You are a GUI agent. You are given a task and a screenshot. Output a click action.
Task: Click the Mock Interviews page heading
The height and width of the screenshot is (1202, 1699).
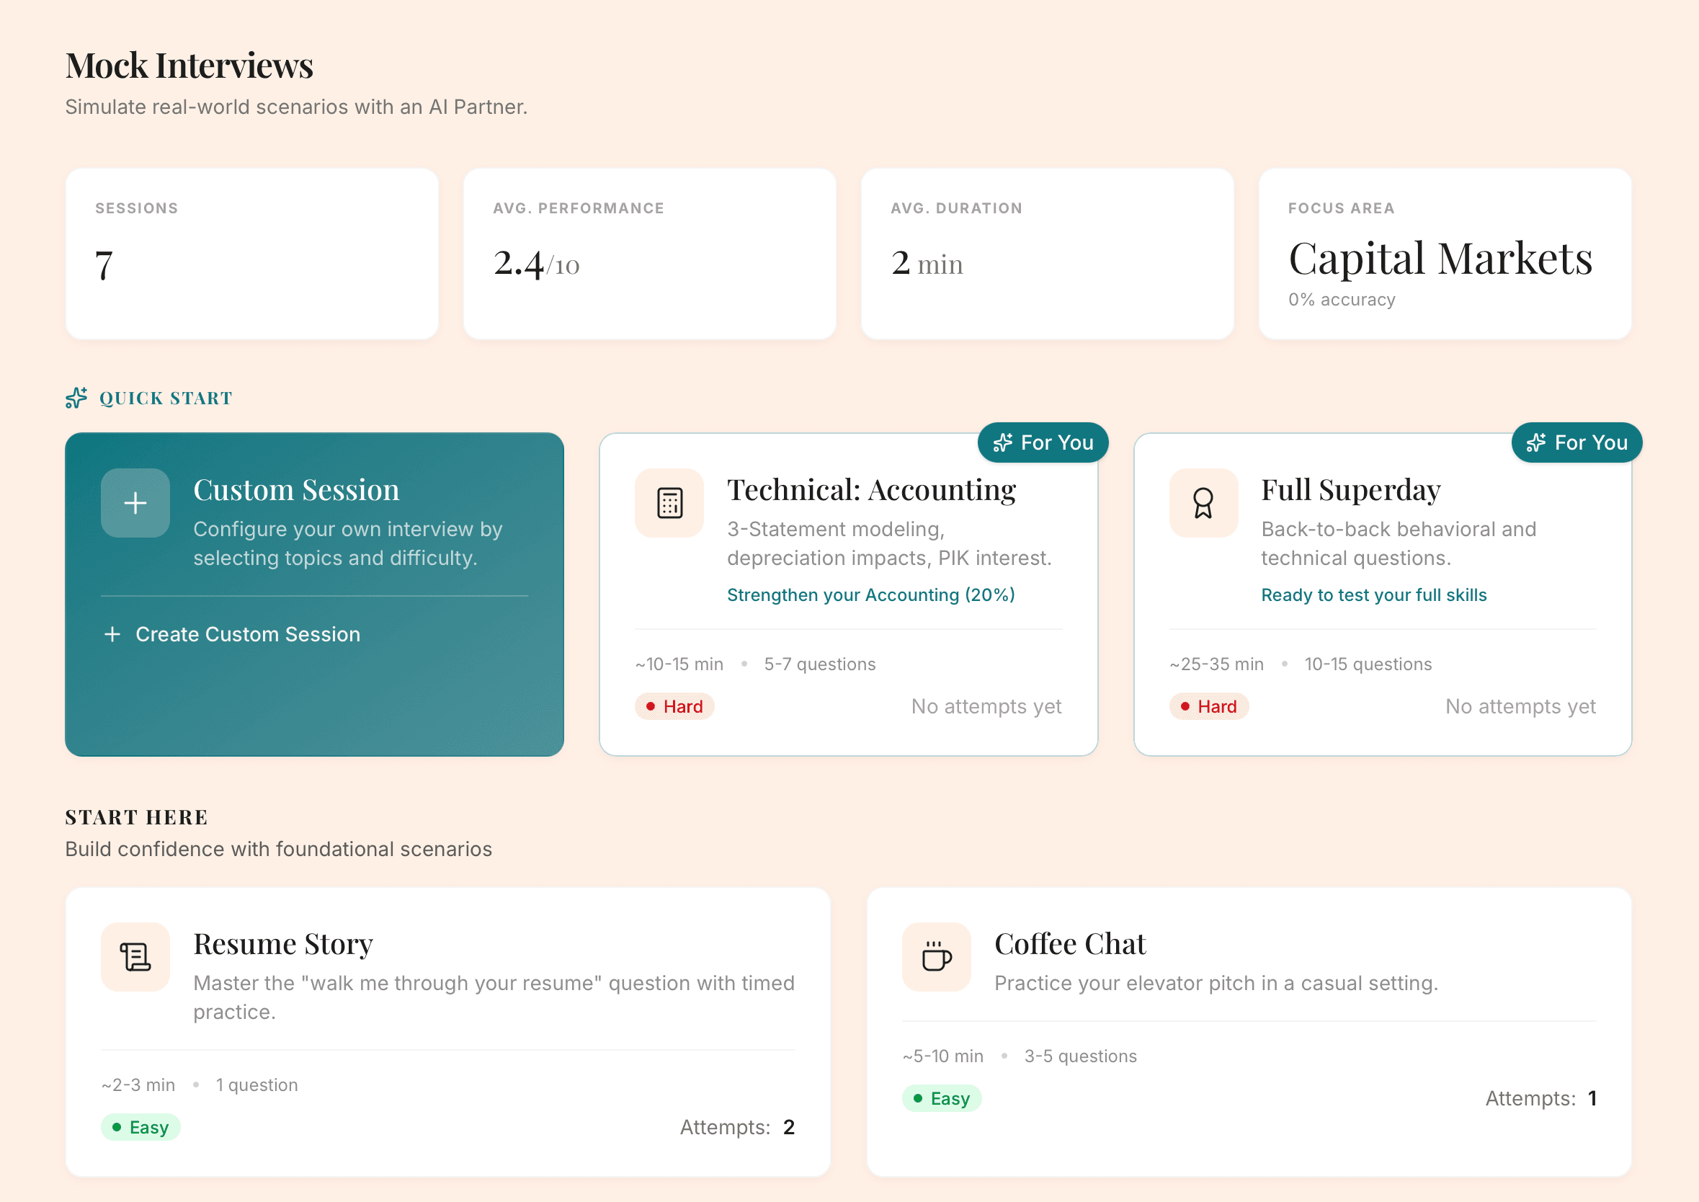pyautogui.click(x=189, y=65)
